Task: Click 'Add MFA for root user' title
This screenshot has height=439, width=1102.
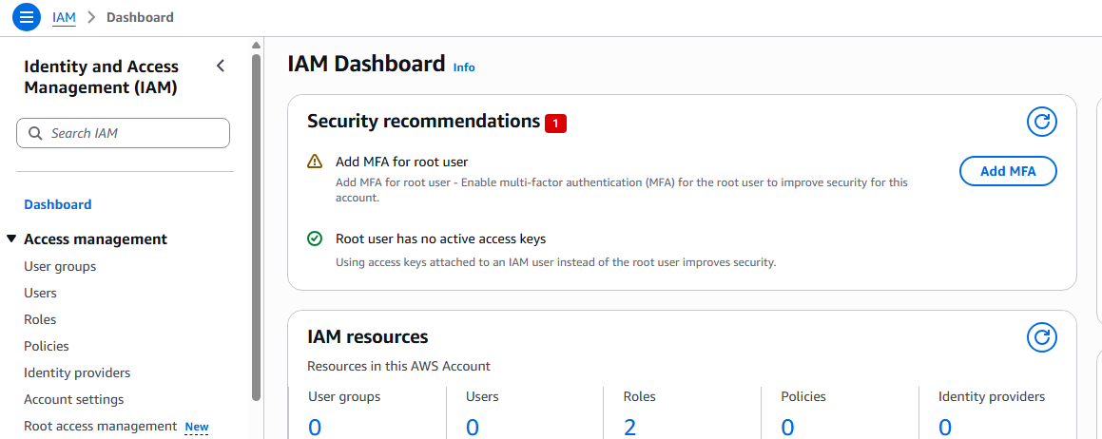Action: [402, 162]
